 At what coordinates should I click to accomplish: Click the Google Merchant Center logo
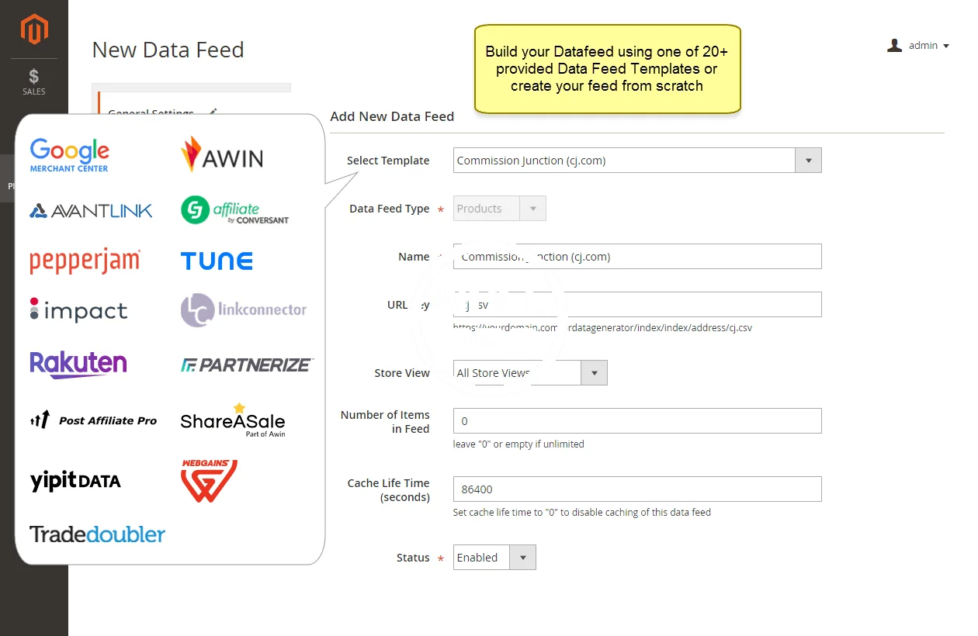(69, 155)
